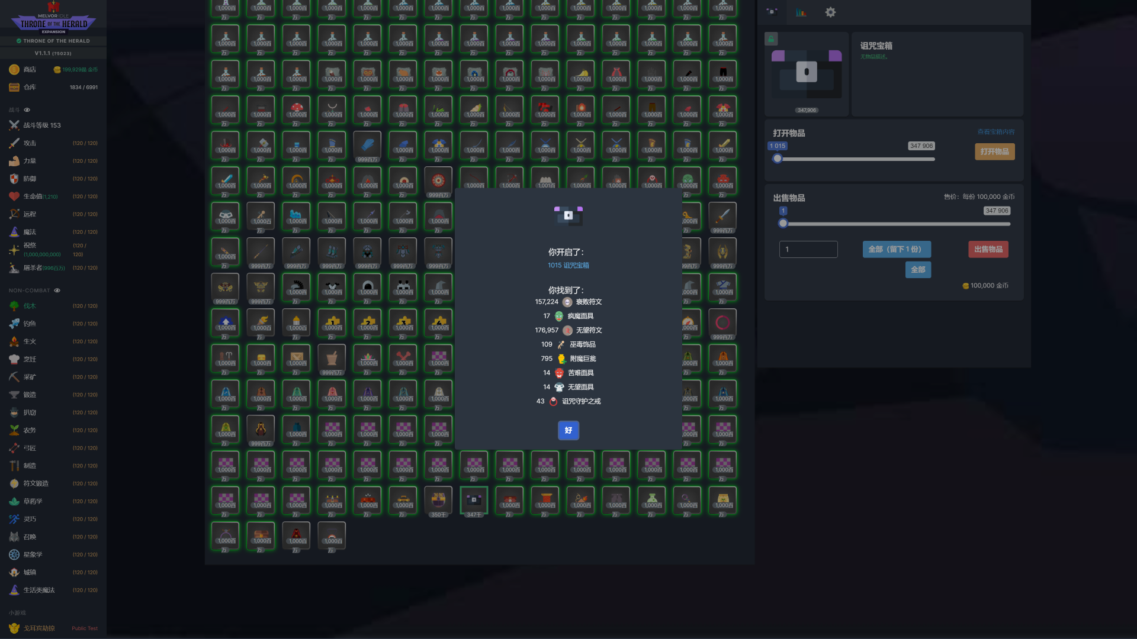Click 无望面具 loot entry in popup

568,387
